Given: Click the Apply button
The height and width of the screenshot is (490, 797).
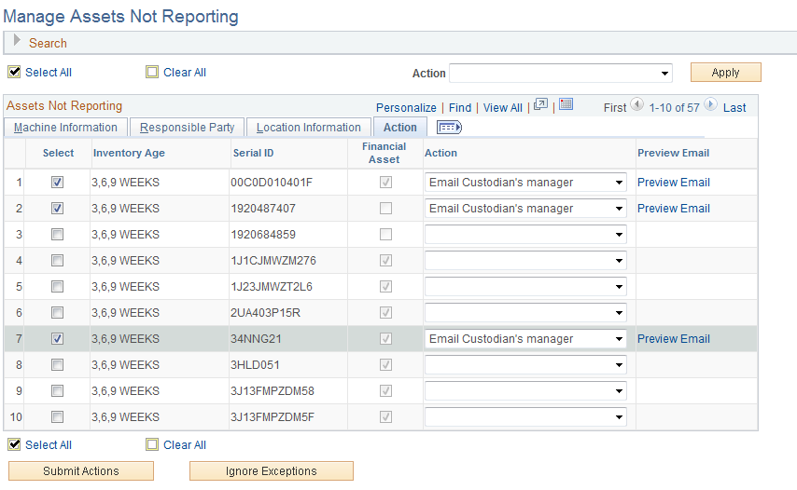Looking at the screenshot, I should point(726,72).
